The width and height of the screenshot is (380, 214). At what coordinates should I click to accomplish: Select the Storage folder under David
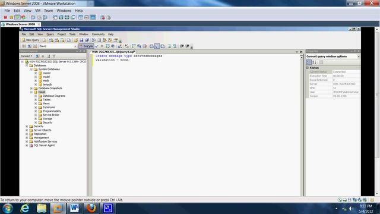pos(47,119)
